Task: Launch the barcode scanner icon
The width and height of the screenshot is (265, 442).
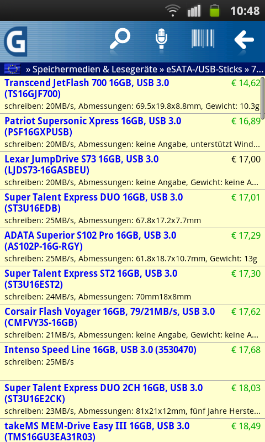Action: 203,39
